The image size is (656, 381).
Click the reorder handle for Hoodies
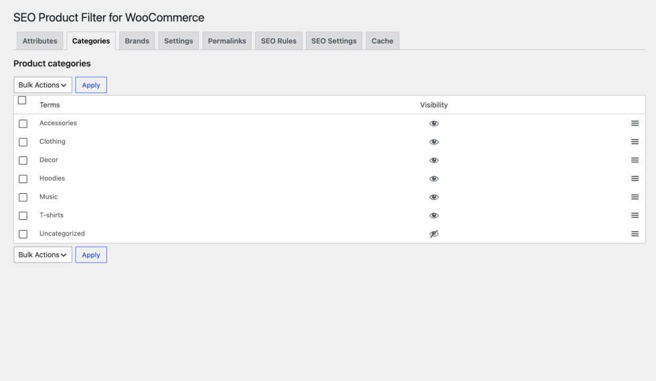coord(635,178)
